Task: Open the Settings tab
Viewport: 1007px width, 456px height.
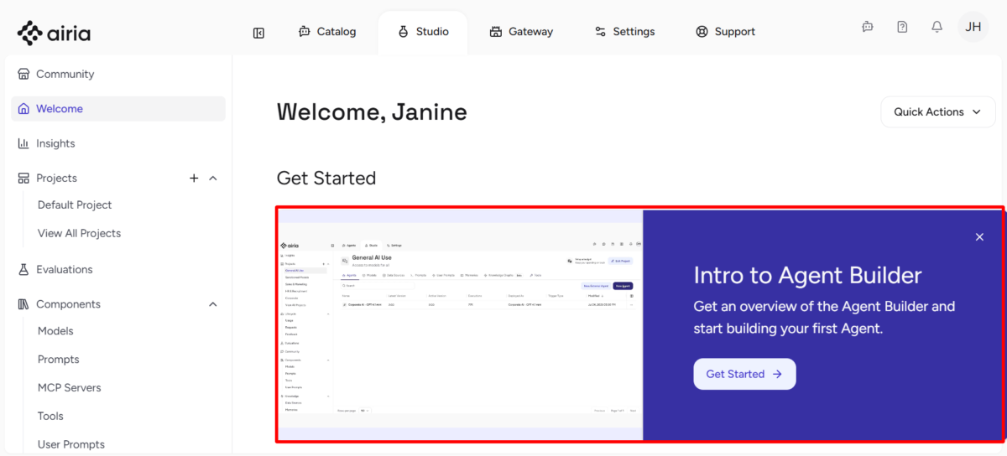Action: pyautogui.click(x=624, y=32)
